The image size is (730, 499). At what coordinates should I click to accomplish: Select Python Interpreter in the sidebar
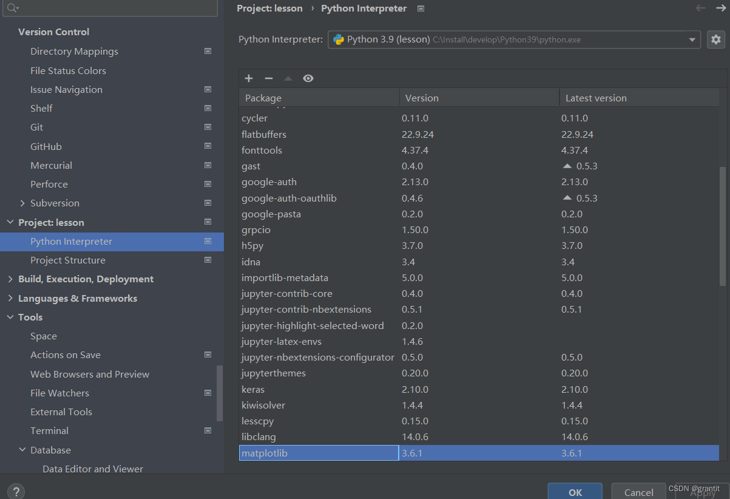point(112,241)
